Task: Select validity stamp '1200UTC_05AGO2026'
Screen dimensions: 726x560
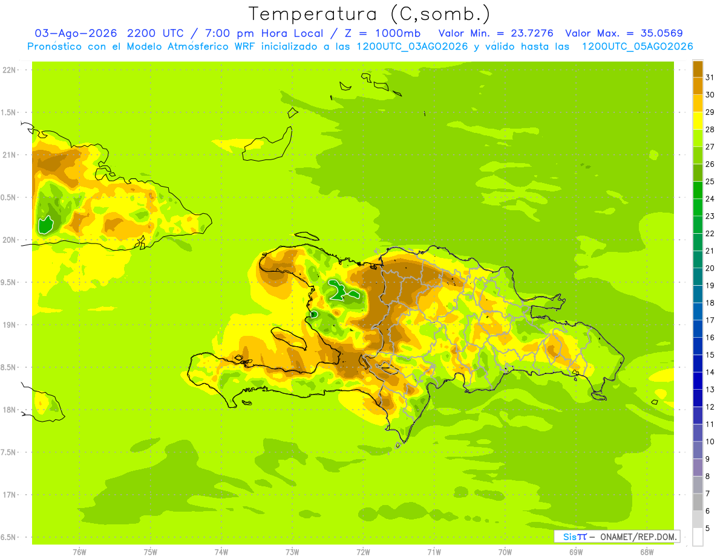Action: [x=637, y=47]
